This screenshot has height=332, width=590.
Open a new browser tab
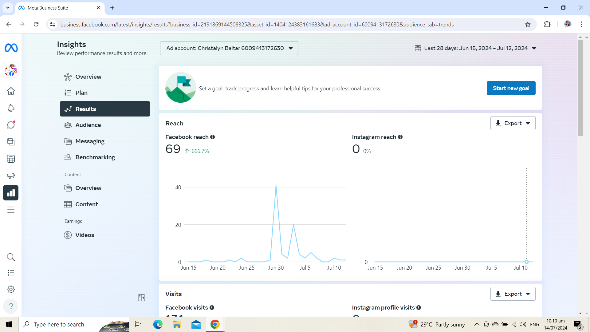click(x=112, y=8)
